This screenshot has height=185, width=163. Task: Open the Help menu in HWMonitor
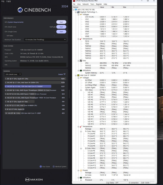tap(105, 4)
